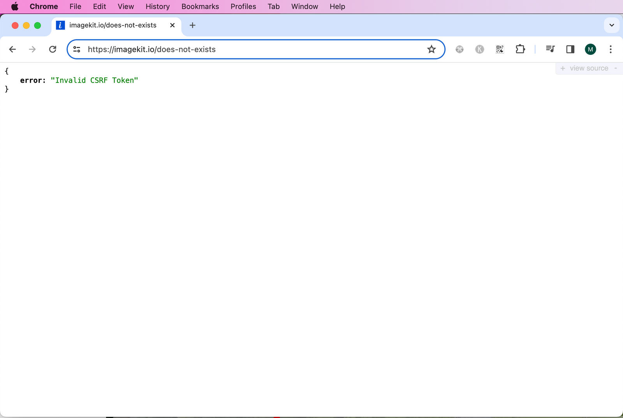Click the M profile avatar
623x418 pixels.
tap(590, 49)
